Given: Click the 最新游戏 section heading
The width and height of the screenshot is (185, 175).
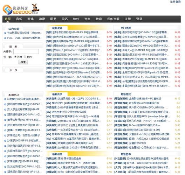Looking at the screenshot, I should coord(126,94).
